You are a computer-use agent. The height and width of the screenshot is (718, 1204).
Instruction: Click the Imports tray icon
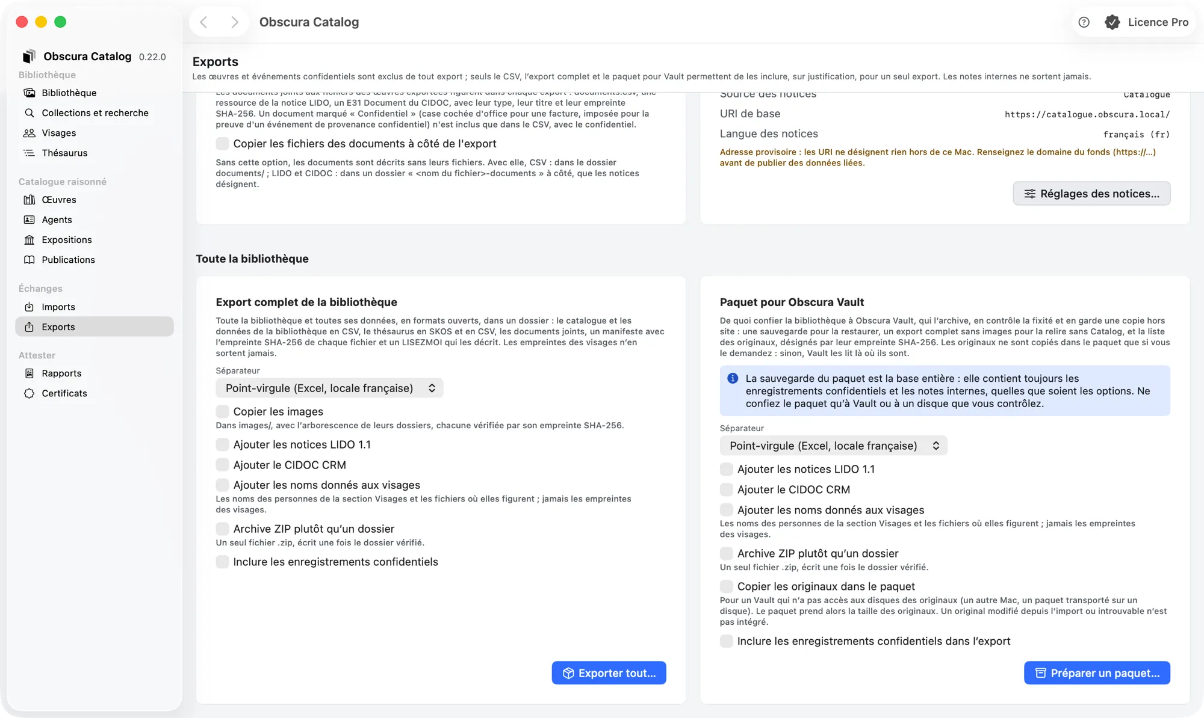coord(29,307)
